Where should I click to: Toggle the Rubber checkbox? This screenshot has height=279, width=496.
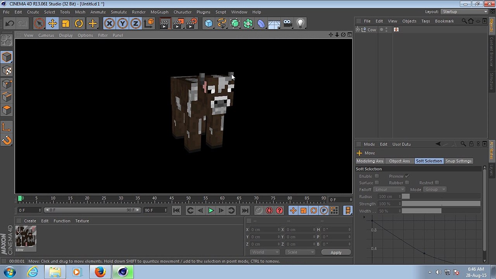point(407,183)
